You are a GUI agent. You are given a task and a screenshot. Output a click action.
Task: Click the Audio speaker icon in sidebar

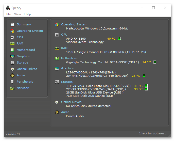(12, 75)
